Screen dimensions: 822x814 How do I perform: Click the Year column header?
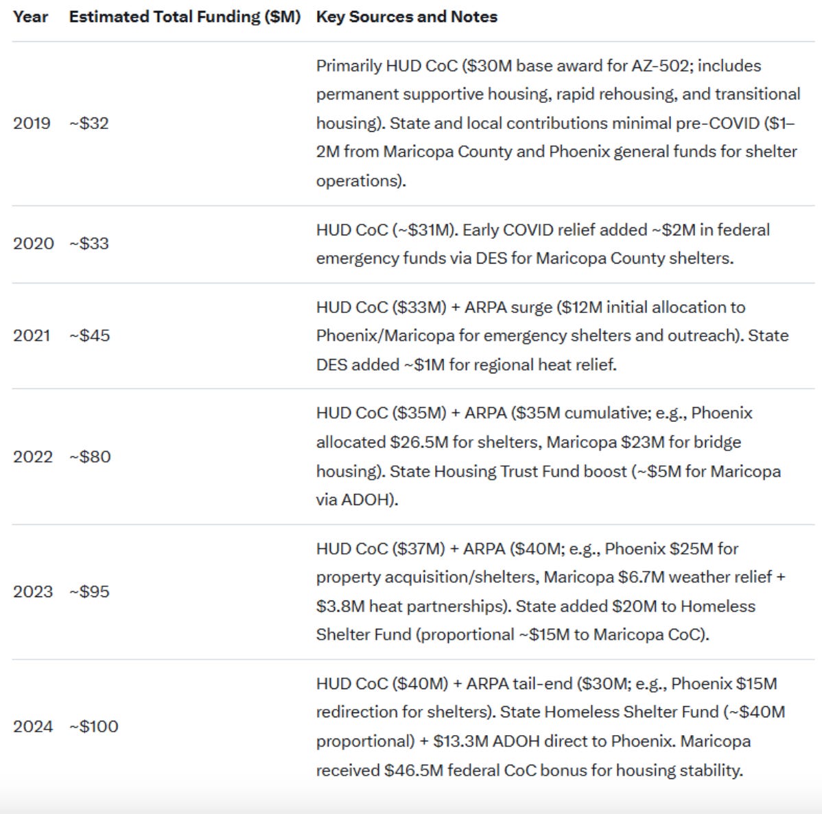click(30, 16)
